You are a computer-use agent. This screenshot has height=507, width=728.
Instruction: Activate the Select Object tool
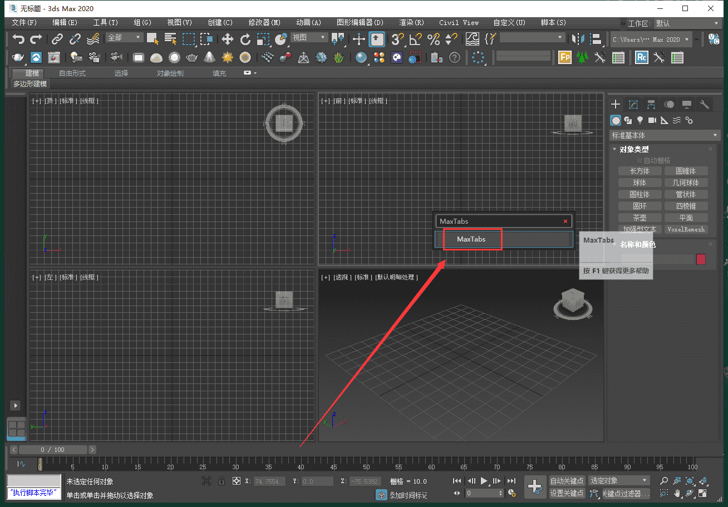point(153,39)
